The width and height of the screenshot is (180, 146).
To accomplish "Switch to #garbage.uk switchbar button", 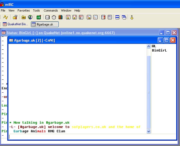I will [x=45, y=24].
